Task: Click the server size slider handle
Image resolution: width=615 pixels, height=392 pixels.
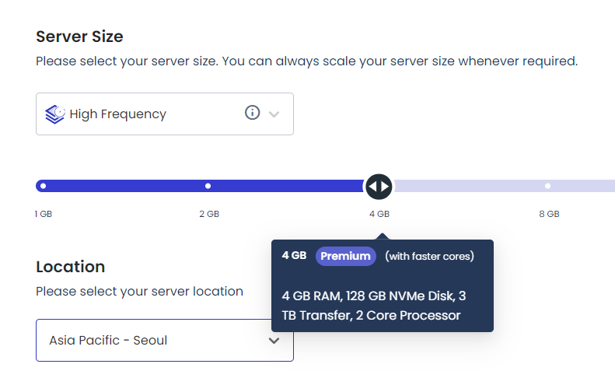Action: 379,187
